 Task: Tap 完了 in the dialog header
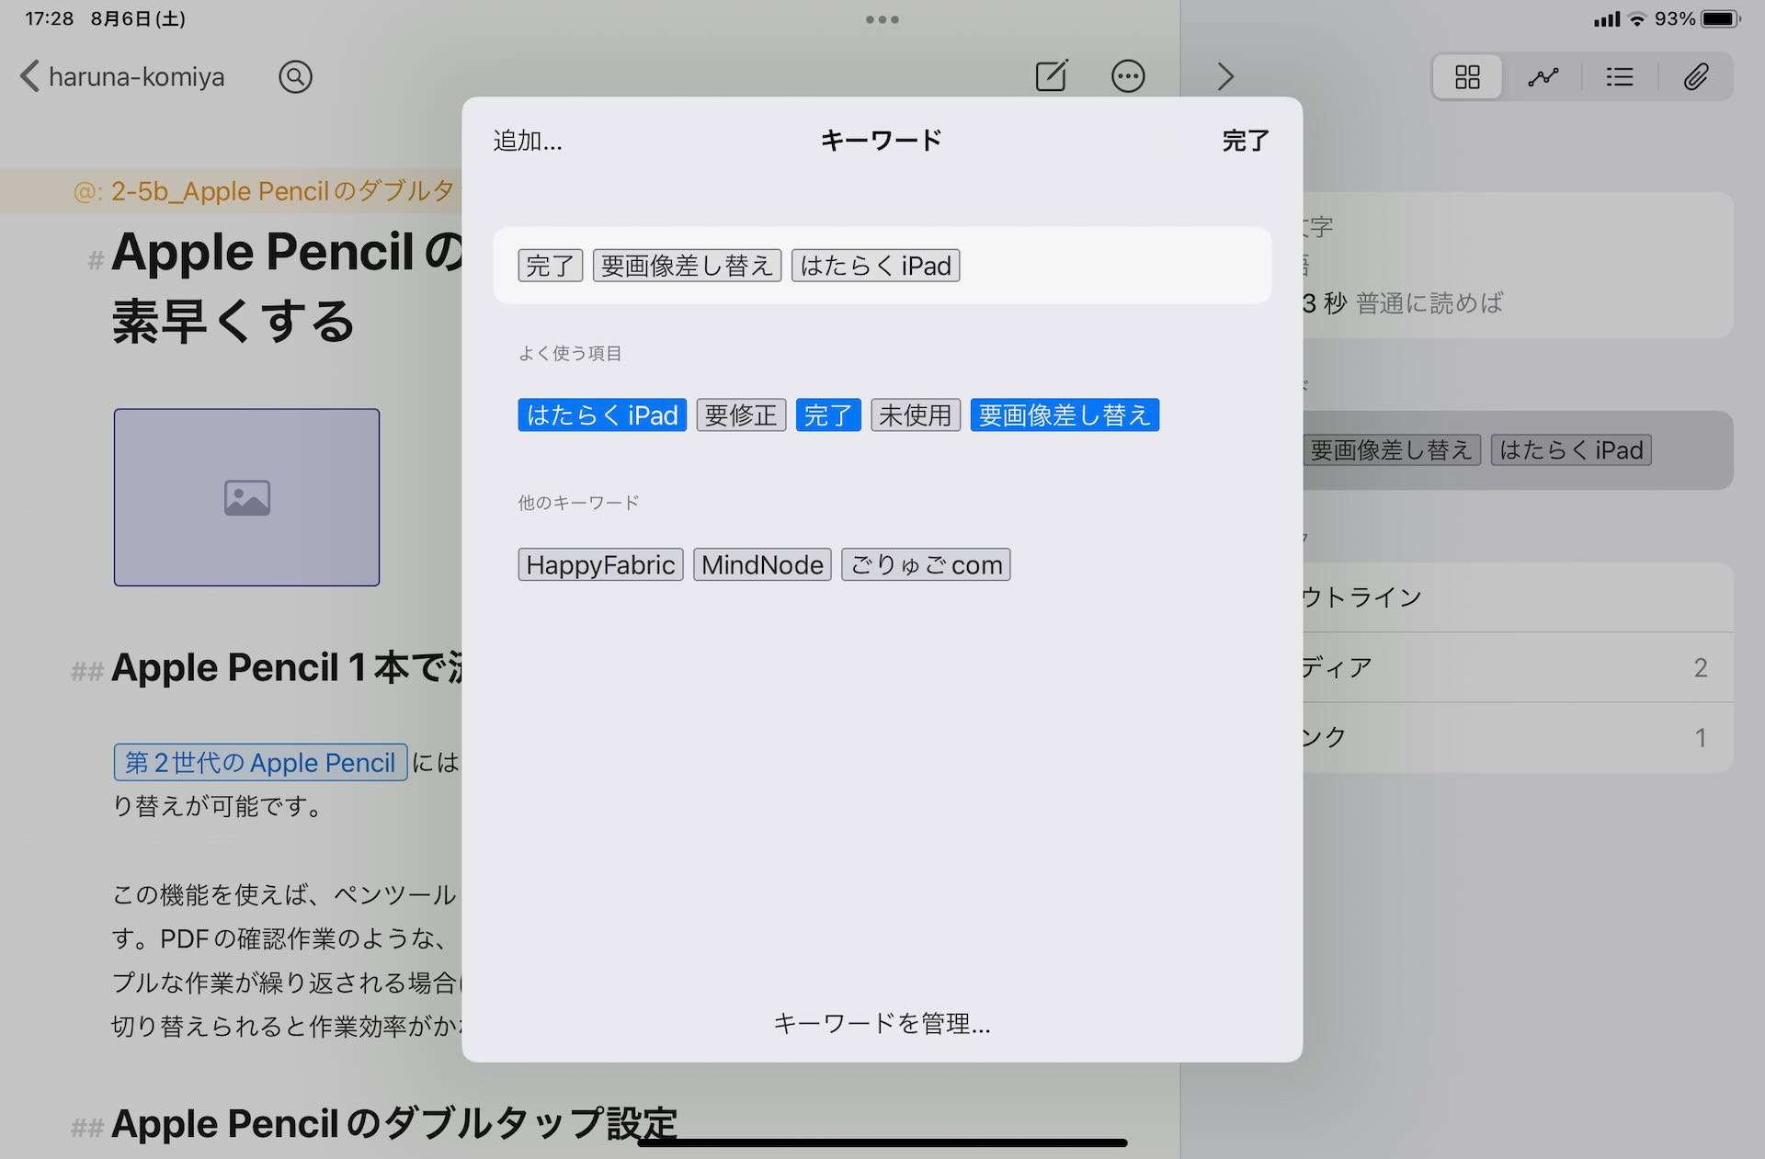tap(1246, 141)
